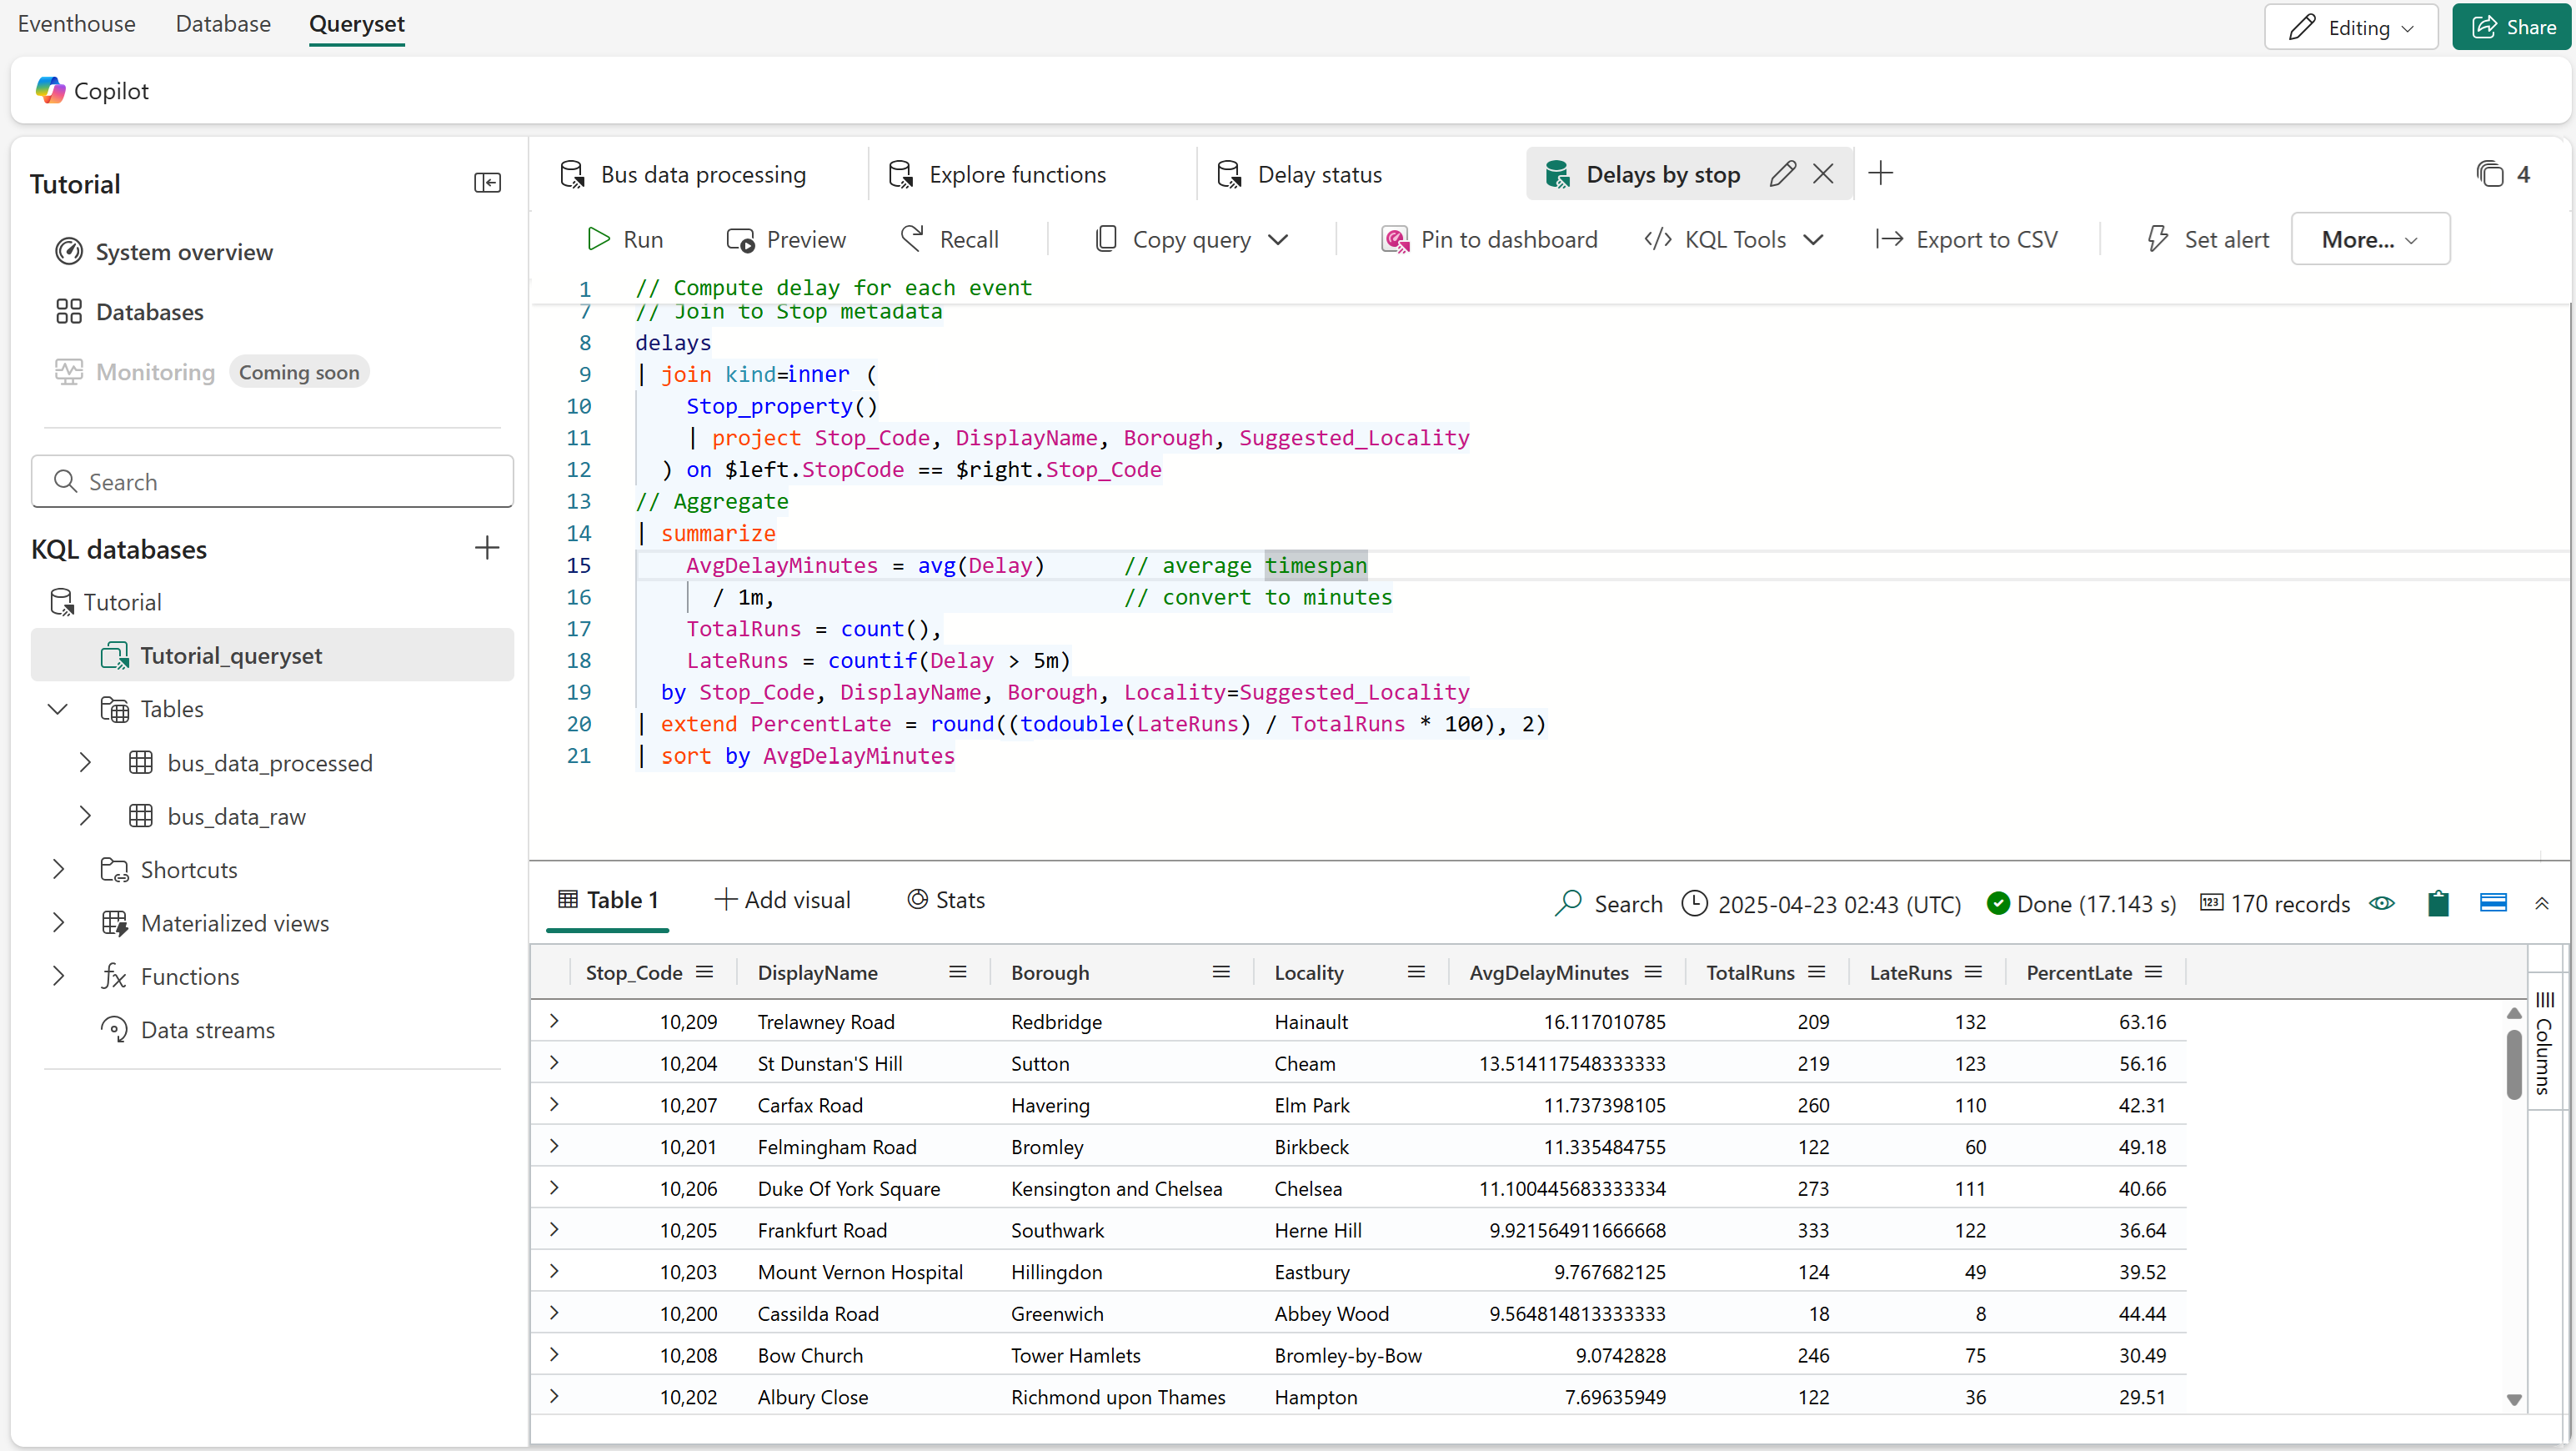Click the sidebar Search field
This screenshot has width=2576, height=1451.
point(272,482)
